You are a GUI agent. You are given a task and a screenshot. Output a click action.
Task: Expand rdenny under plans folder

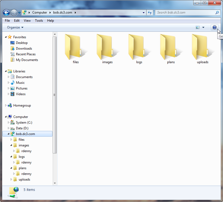pyautogui.click(x=14, y=174)
